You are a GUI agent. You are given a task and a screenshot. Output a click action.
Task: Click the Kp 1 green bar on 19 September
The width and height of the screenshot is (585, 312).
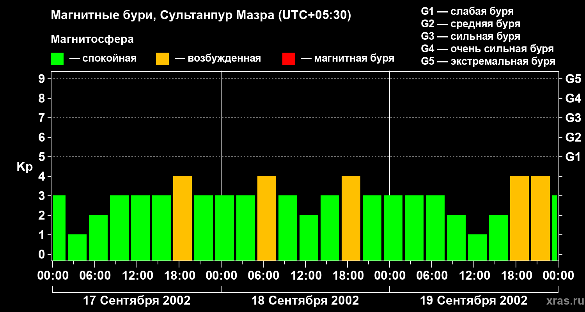point(477,247)
